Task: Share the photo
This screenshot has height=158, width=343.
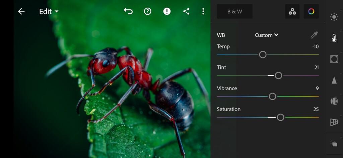Action: tap(186, 11)
